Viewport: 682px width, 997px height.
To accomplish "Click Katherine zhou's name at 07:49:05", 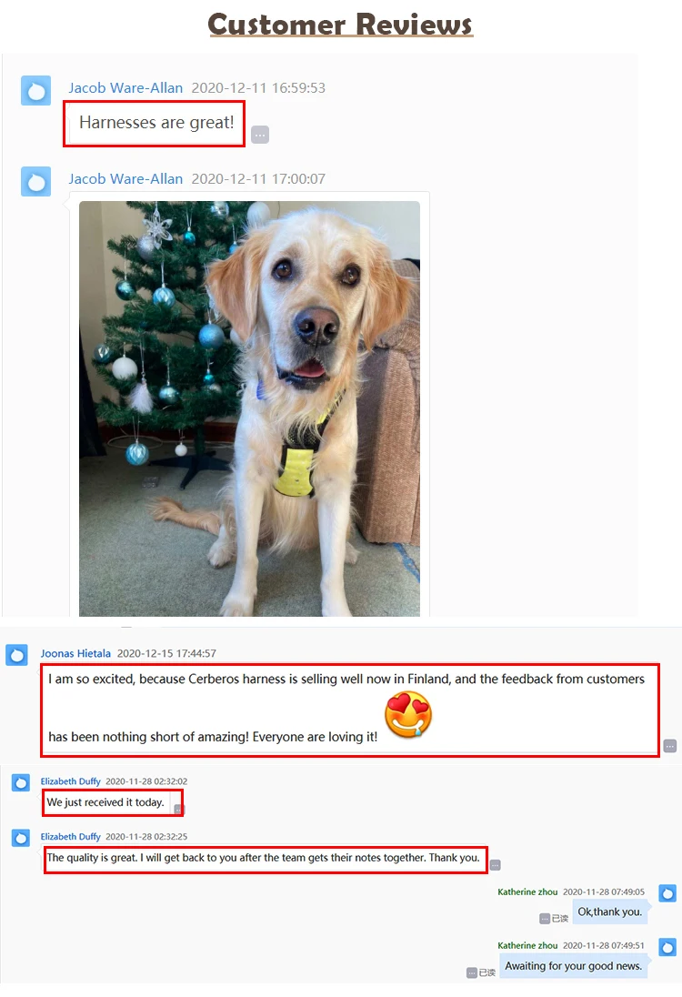I will [x=527, y=892].
